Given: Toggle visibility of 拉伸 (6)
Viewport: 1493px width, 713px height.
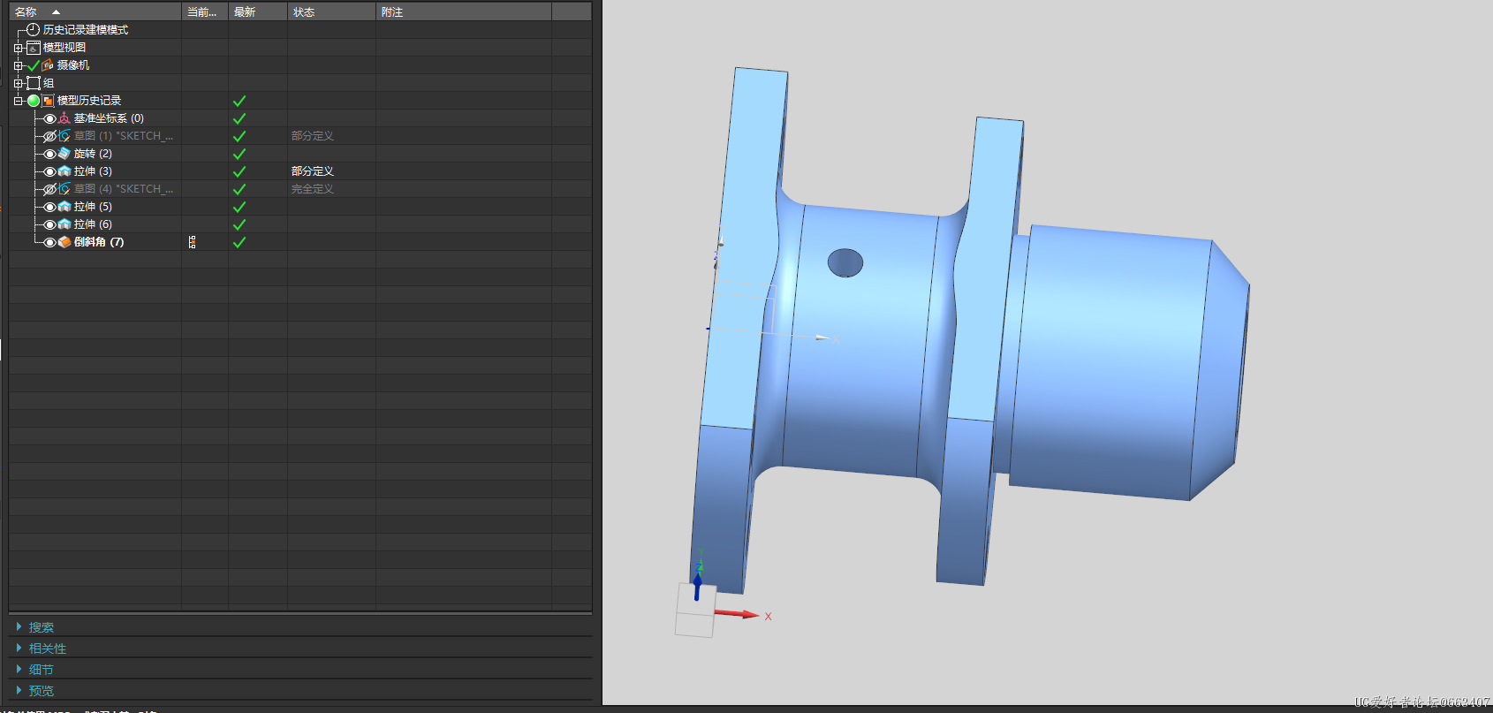Looking at the screenshot, I should click(49, 224).
